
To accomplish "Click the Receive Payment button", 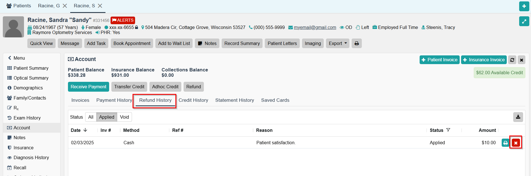I will click(x=88, y=87).
